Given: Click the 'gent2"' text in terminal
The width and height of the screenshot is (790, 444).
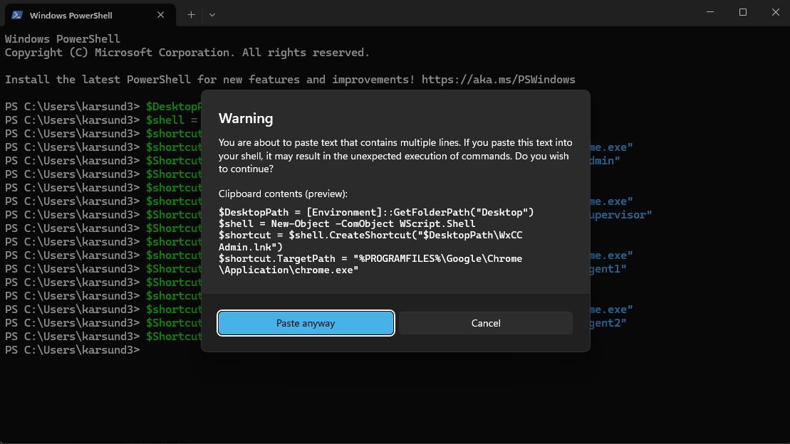Looking at the screenshot, I should 608,322.
